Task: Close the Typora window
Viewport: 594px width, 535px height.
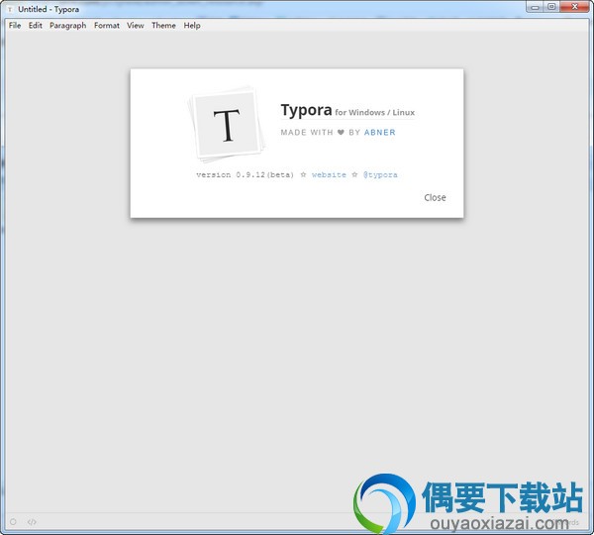Action: pos(574,7)
